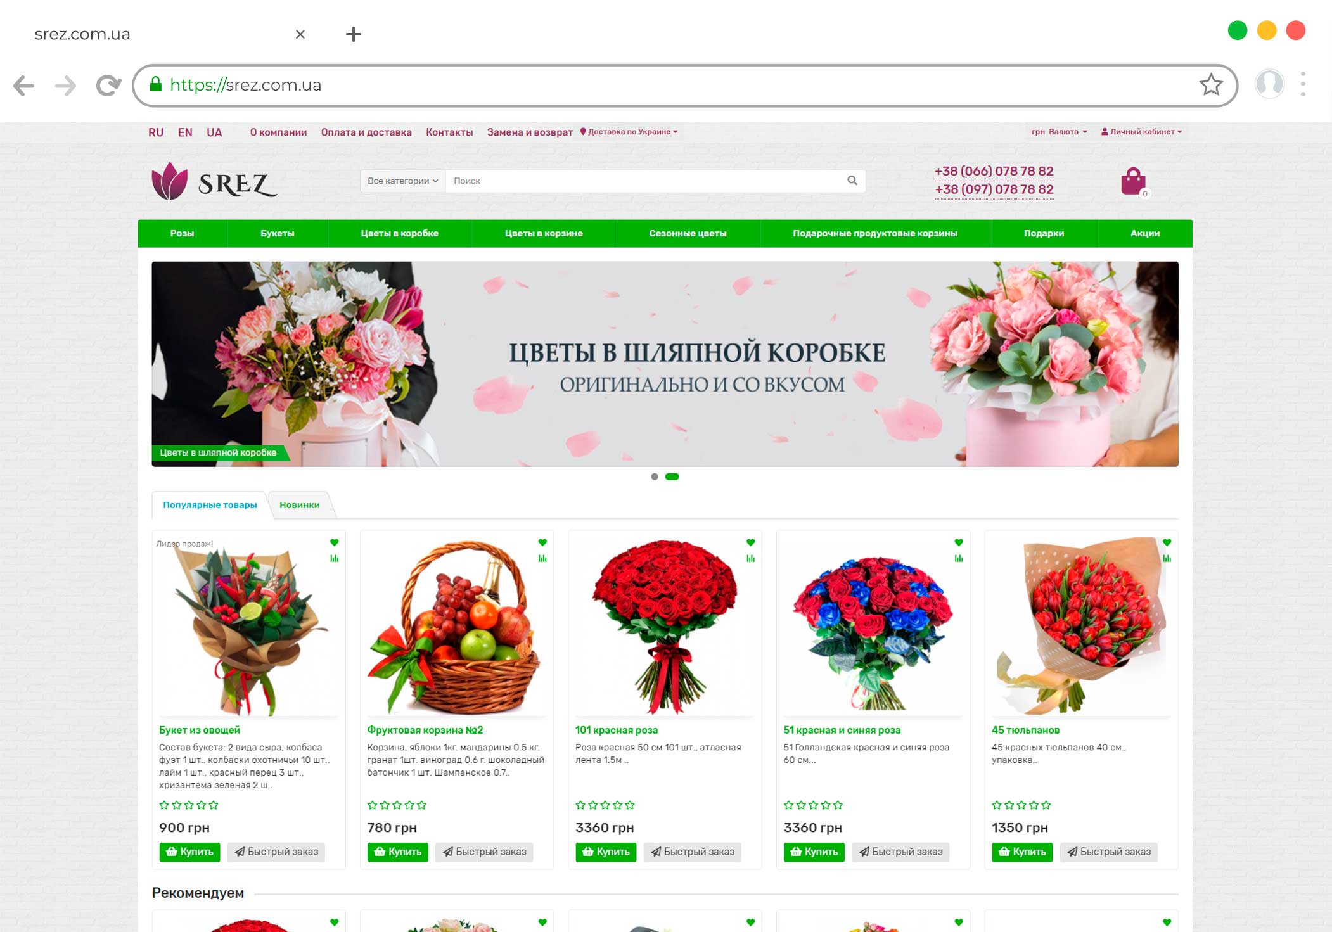This screenshot has width=1332, height=932.
Task: Rate 45 тюльпанов with stars
Action: [1021, 805]
